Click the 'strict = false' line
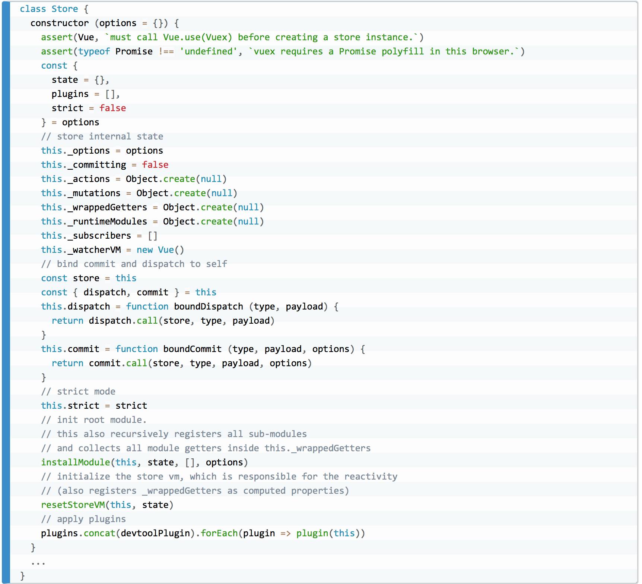Screen dimensions: 642x584 pos(89,108)
